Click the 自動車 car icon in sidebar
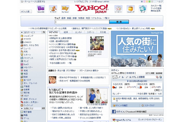The width and height of the screenshot is (184, 122). pyautogui.click(x=22, y=90)
